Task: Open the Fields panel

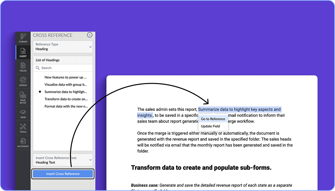Action: coord(23,67)
